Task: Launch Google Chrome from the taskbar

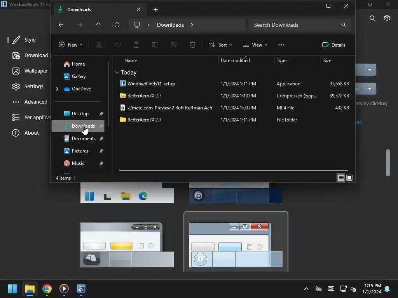Action: pyautogui.click(x=47, y=289)
